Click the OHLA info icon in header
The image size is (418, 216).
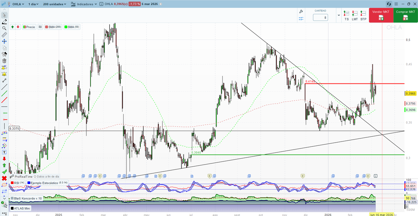pyautogui.click(x=101, y=4)
